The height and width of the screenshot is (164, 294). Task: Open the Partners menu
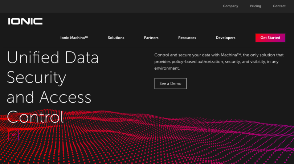151,38
